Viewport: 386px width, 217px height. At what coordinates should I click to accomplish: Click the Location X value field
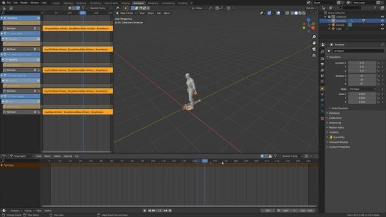click(362, 63)
